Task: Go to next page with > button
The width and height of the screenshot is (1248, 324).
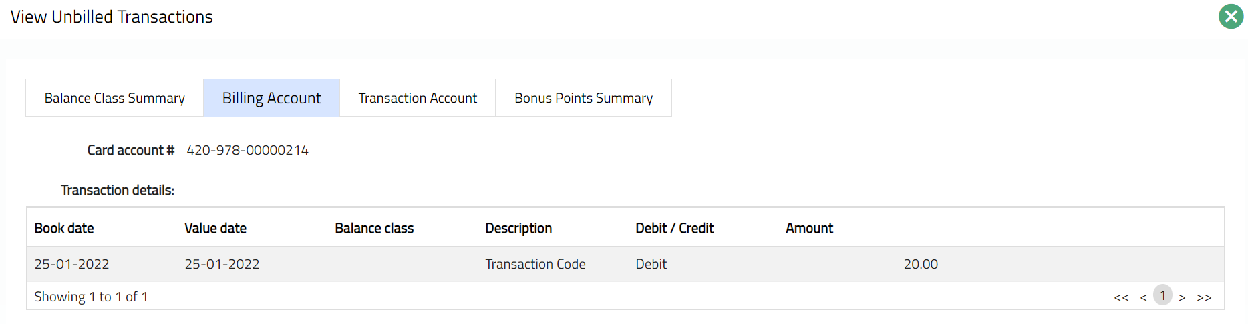Action: point(1182,297)
